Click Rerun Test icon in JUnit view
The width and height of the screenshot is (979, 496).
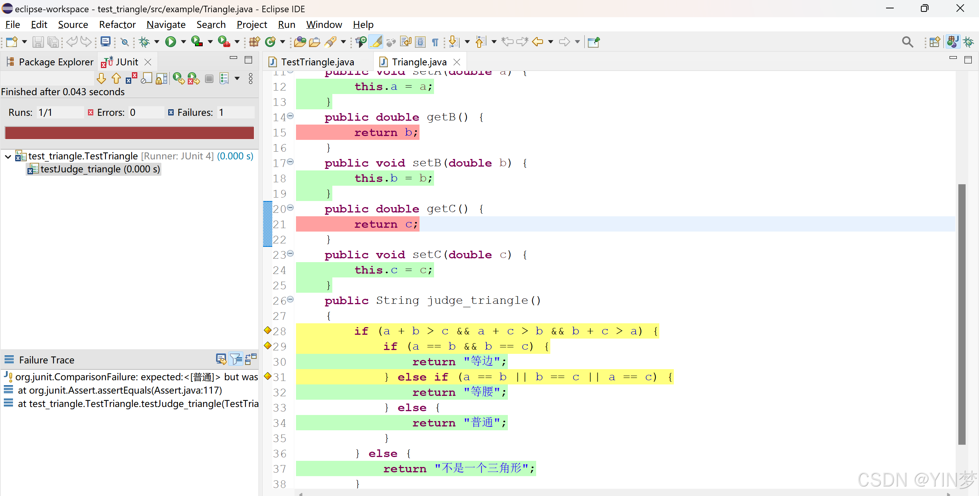[x=178, y=79]
